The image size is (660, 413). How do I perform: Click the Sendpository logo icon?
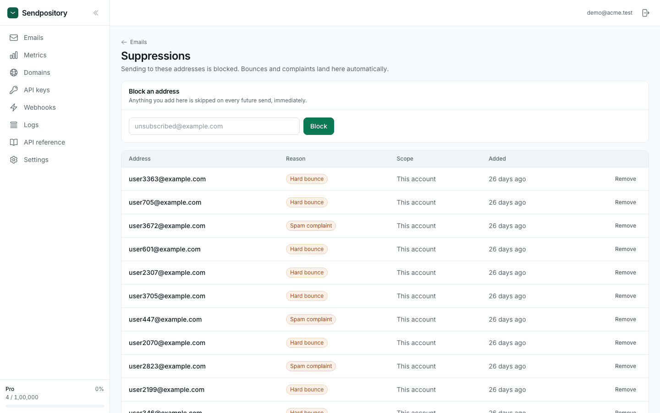13,13
